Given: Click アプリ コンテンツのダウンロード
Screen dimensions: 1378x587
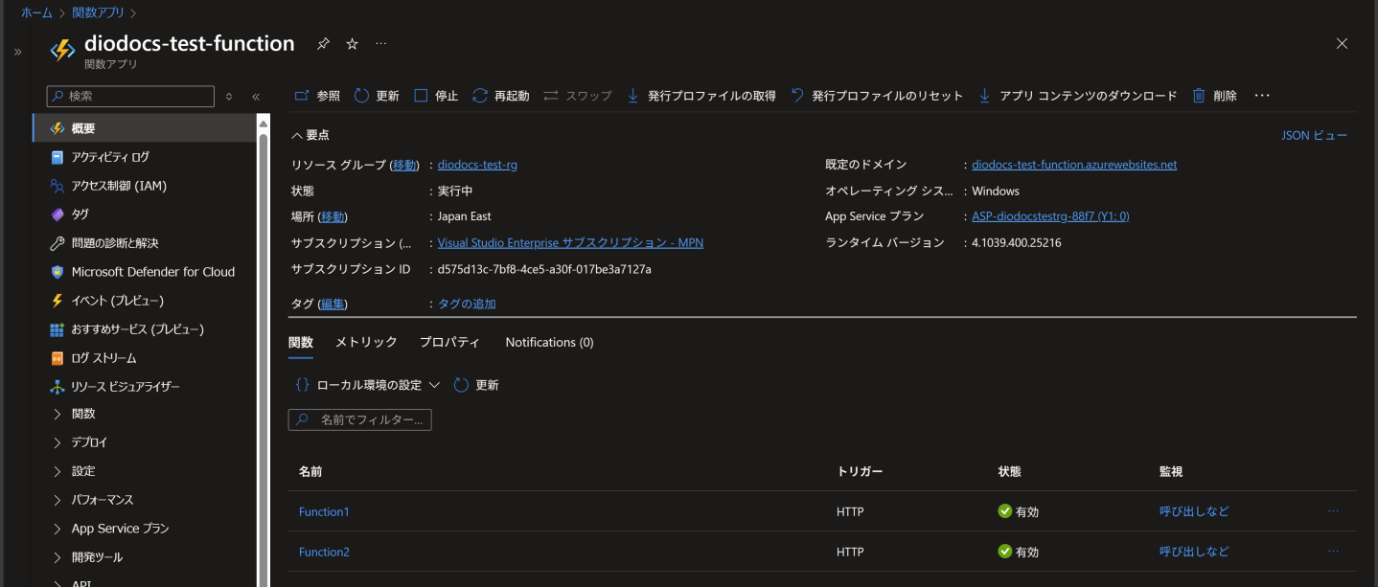Looking at the screenshot, I should pyautogui.click(x=1077, y=96).
